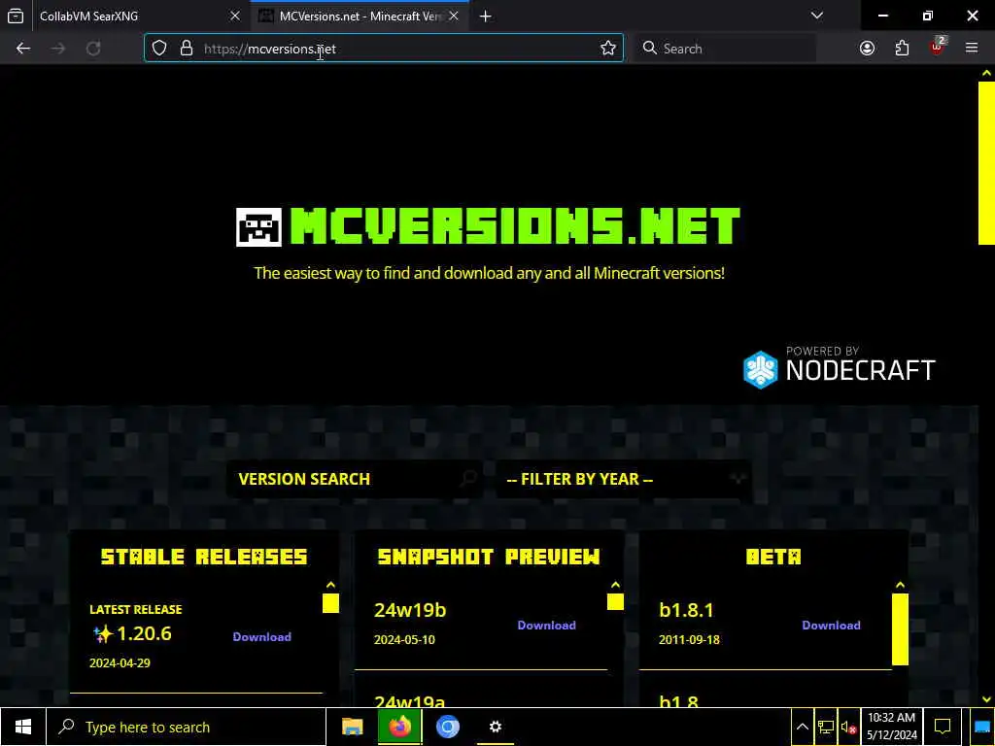This screenshot has height=746, width=995.
Task: Open the notification center icon
Action: pos(943,727)
